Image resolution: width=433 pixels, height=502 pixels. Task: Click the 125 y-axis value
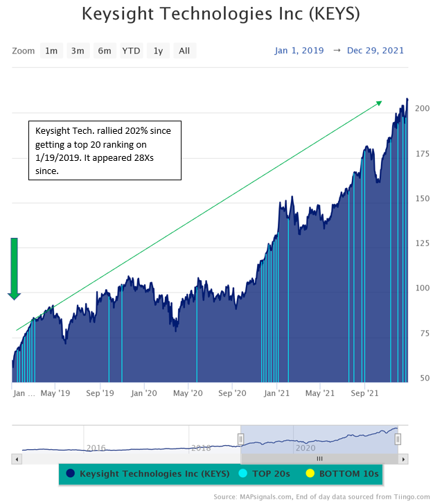[x=422, y=243]
